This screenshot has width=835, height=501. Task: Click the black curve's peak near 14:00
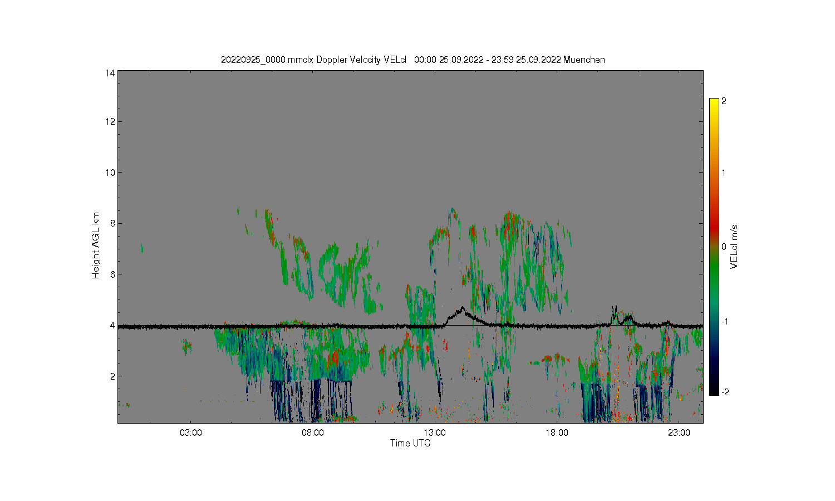point(462,307)
